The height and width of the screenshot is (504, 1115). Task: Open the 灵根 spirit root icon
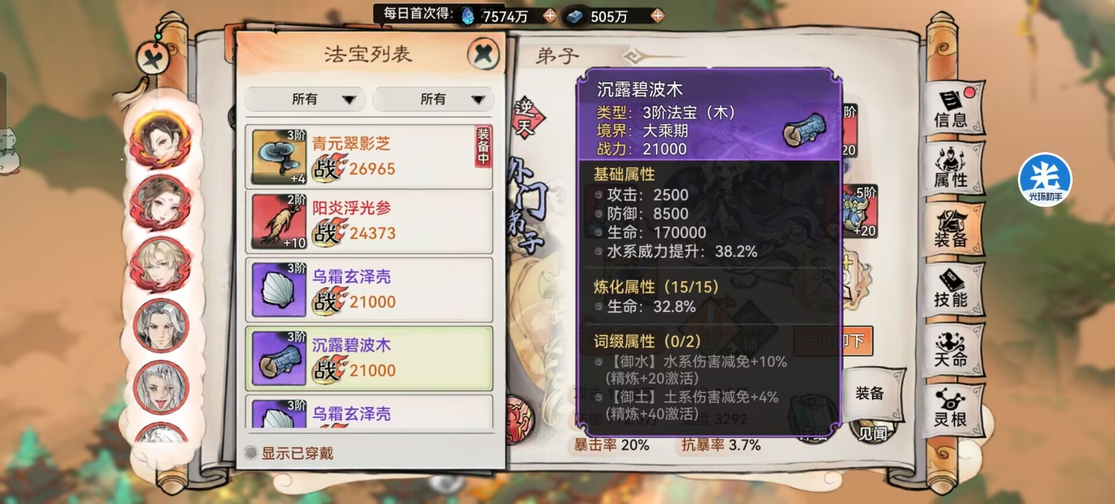952,409
